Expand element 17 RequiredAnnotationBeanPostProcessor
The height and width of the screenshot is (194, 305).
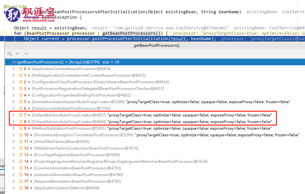click(13, 181)
